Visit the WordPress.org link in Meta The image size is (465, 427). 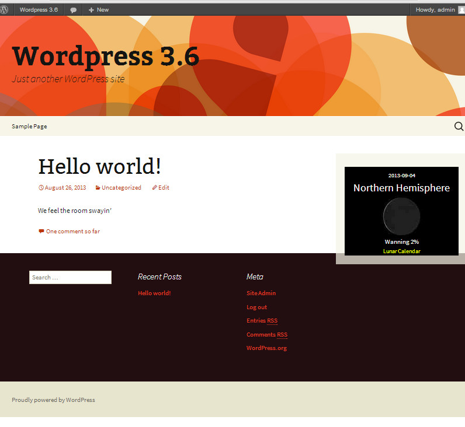(x=266, y=348)
